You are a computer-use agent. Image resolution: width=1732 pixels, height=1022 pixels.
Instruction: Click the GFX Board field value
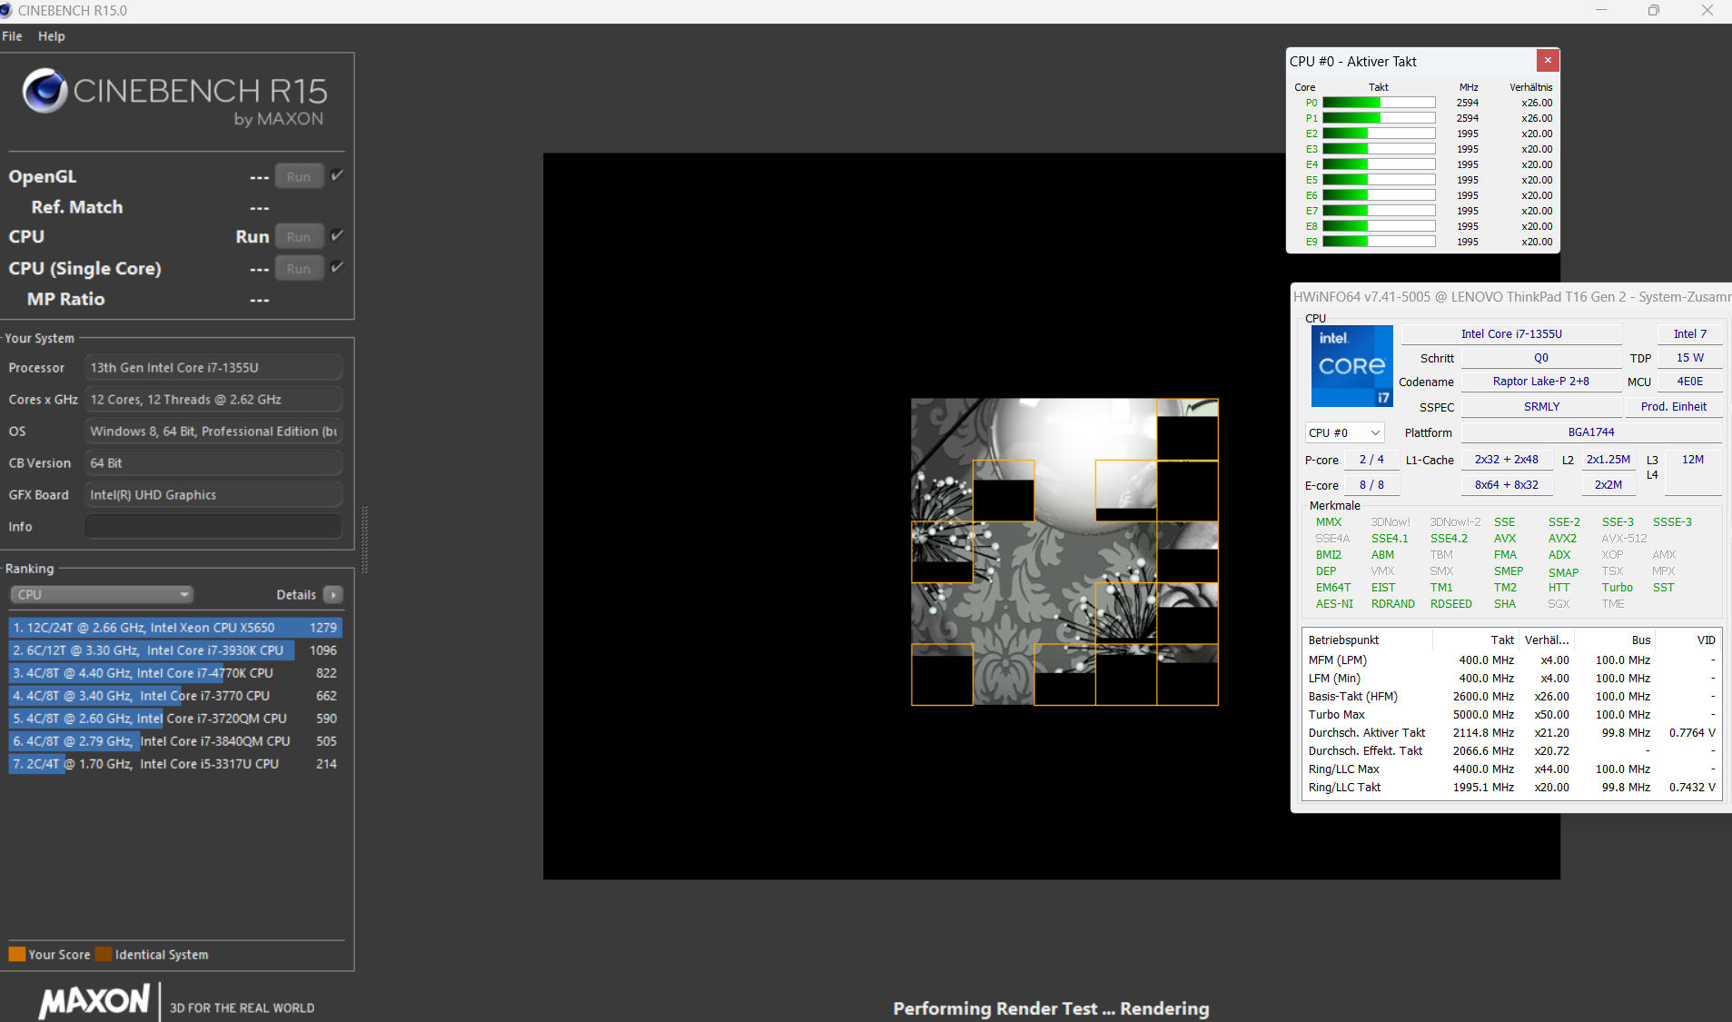click(213, 495)
